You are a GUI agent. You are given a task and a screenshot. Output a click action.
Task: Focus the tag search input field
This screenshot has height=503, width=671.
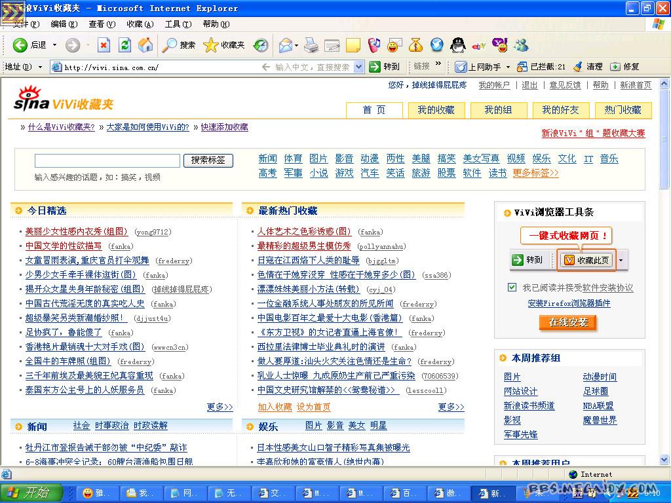coord(107,160)
